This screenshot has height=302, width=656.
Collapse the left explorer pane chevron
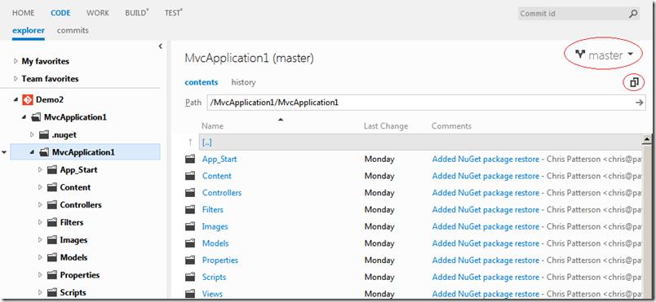(160, 46)
